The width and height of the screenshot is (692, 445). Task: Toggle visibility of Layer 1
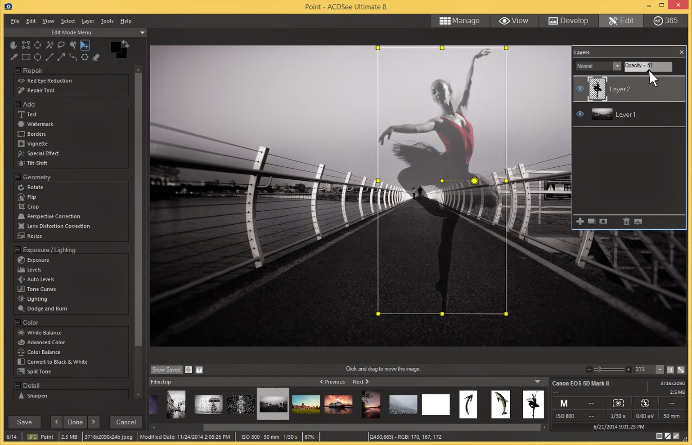pyautogui.click(x=580, y=114)
